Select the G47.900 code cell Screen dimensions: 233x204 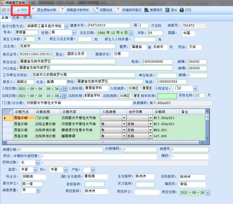tap(166, 136)
